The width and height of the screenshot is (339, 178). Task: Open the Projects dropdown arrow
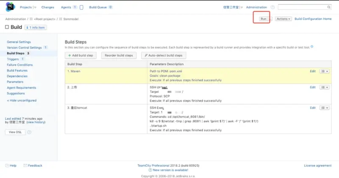point(35,7)
